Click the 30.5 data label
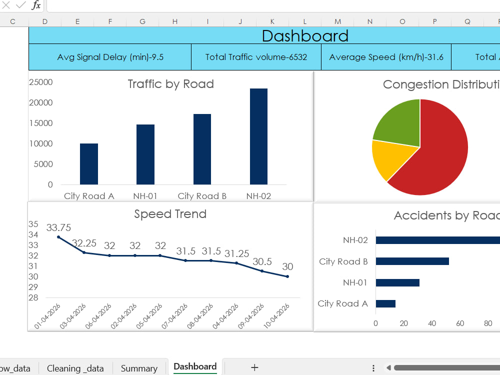The width and height of the screenshot is (500, 375). tap(262, 262)
